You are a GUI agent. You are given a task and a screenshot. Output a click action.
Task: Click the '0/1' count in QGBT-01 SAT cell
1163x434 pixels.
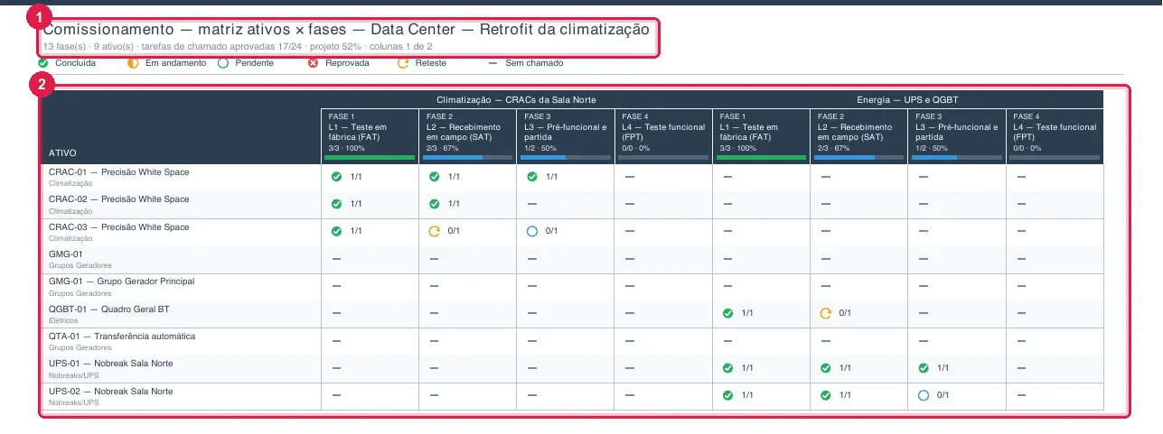[845, 313]
